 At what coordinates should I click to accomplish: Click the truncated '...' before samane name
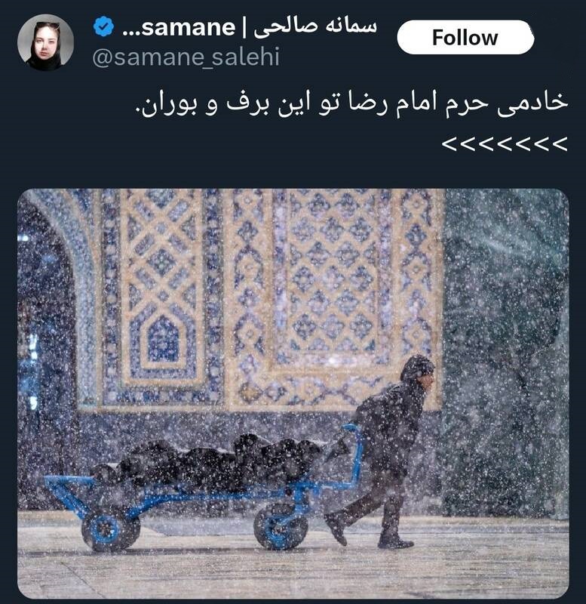pyautogui.click(x=131, y=33)
